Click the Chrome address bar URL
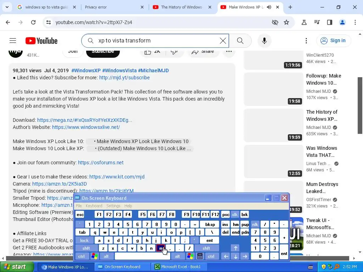Image resolution: width=363 pixels, height=272 pixels. (x=94, y=22)
